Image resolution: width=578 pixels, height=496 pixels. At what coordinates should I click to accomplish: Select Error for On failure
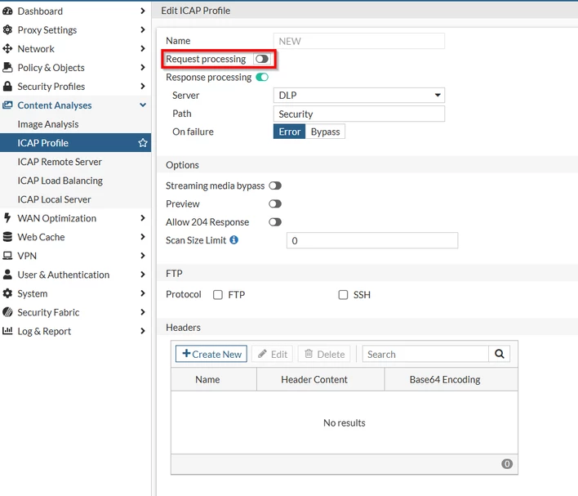pos(289,132)
